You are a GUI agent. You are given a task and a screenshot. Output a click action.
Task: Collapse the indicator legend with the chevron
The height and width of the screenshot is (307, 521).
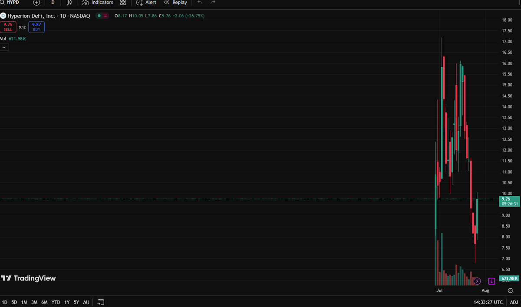point(4,47)
